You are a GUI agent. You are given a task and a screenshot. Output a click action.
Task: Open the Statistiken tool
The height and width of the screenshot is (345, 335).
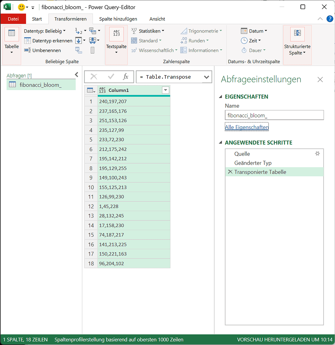[x=148, y=31]
